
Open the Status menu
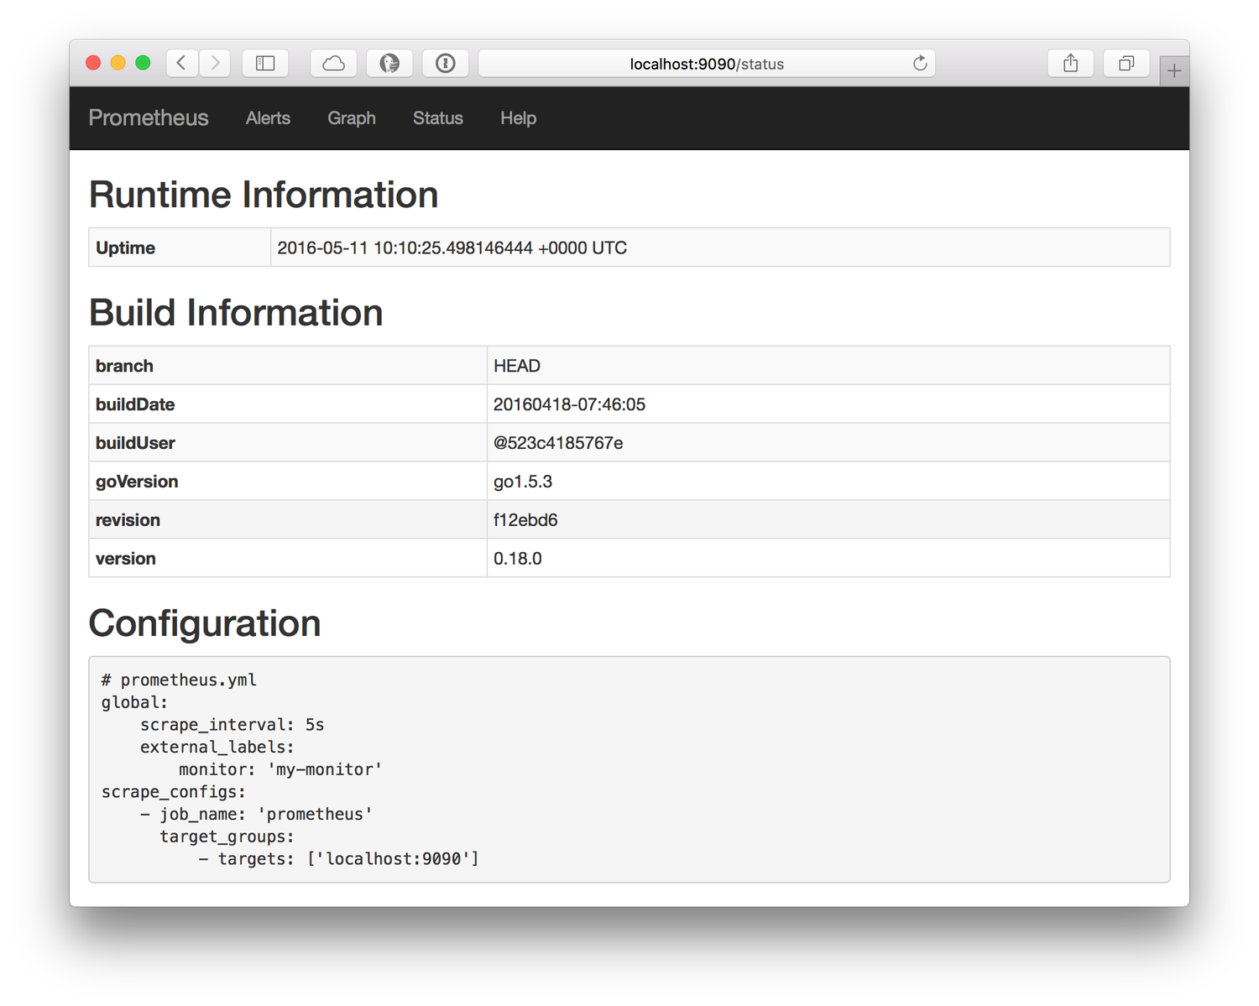pos(438,118)
